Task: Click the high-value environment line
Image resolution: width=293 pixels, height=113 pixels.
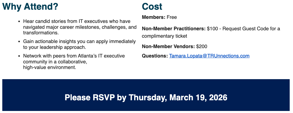Action: coord(49,67)
